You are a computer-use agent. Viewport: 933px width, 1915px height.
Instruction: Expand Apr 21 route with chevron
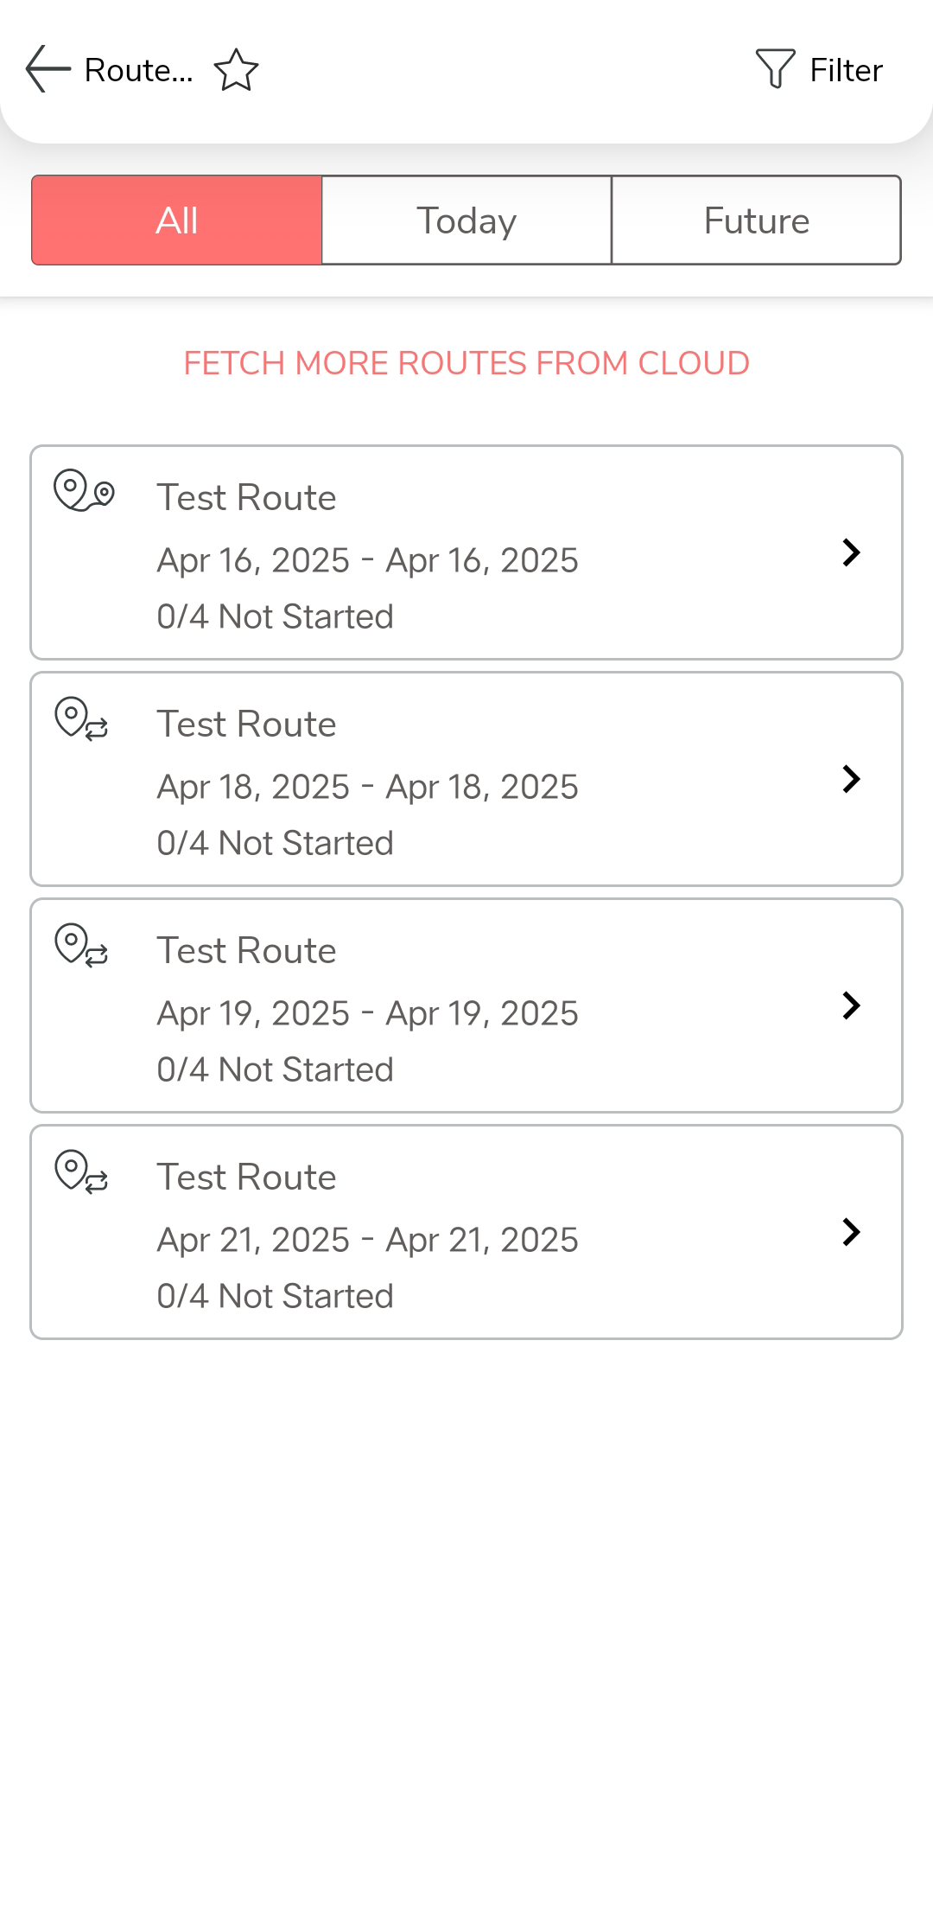pos(851,1232)
